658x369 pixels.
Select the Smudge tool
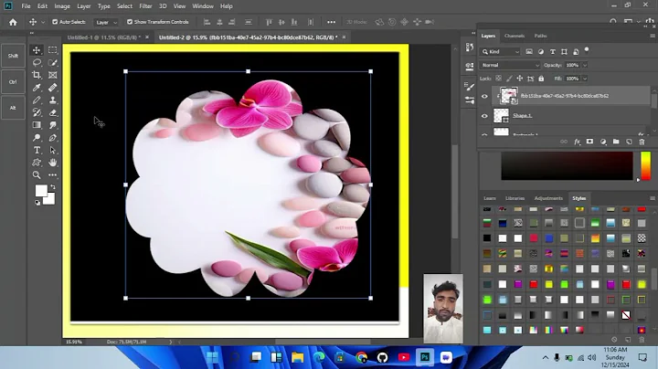[x=52, y=125]
